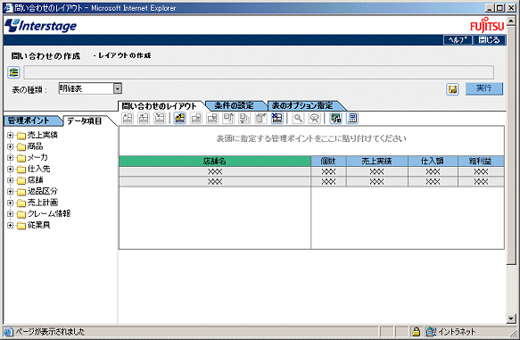The width and height of the screenshot is (520, 340).
Task: Click the 粗利益 column header
Action: click(x=481, y=162)
